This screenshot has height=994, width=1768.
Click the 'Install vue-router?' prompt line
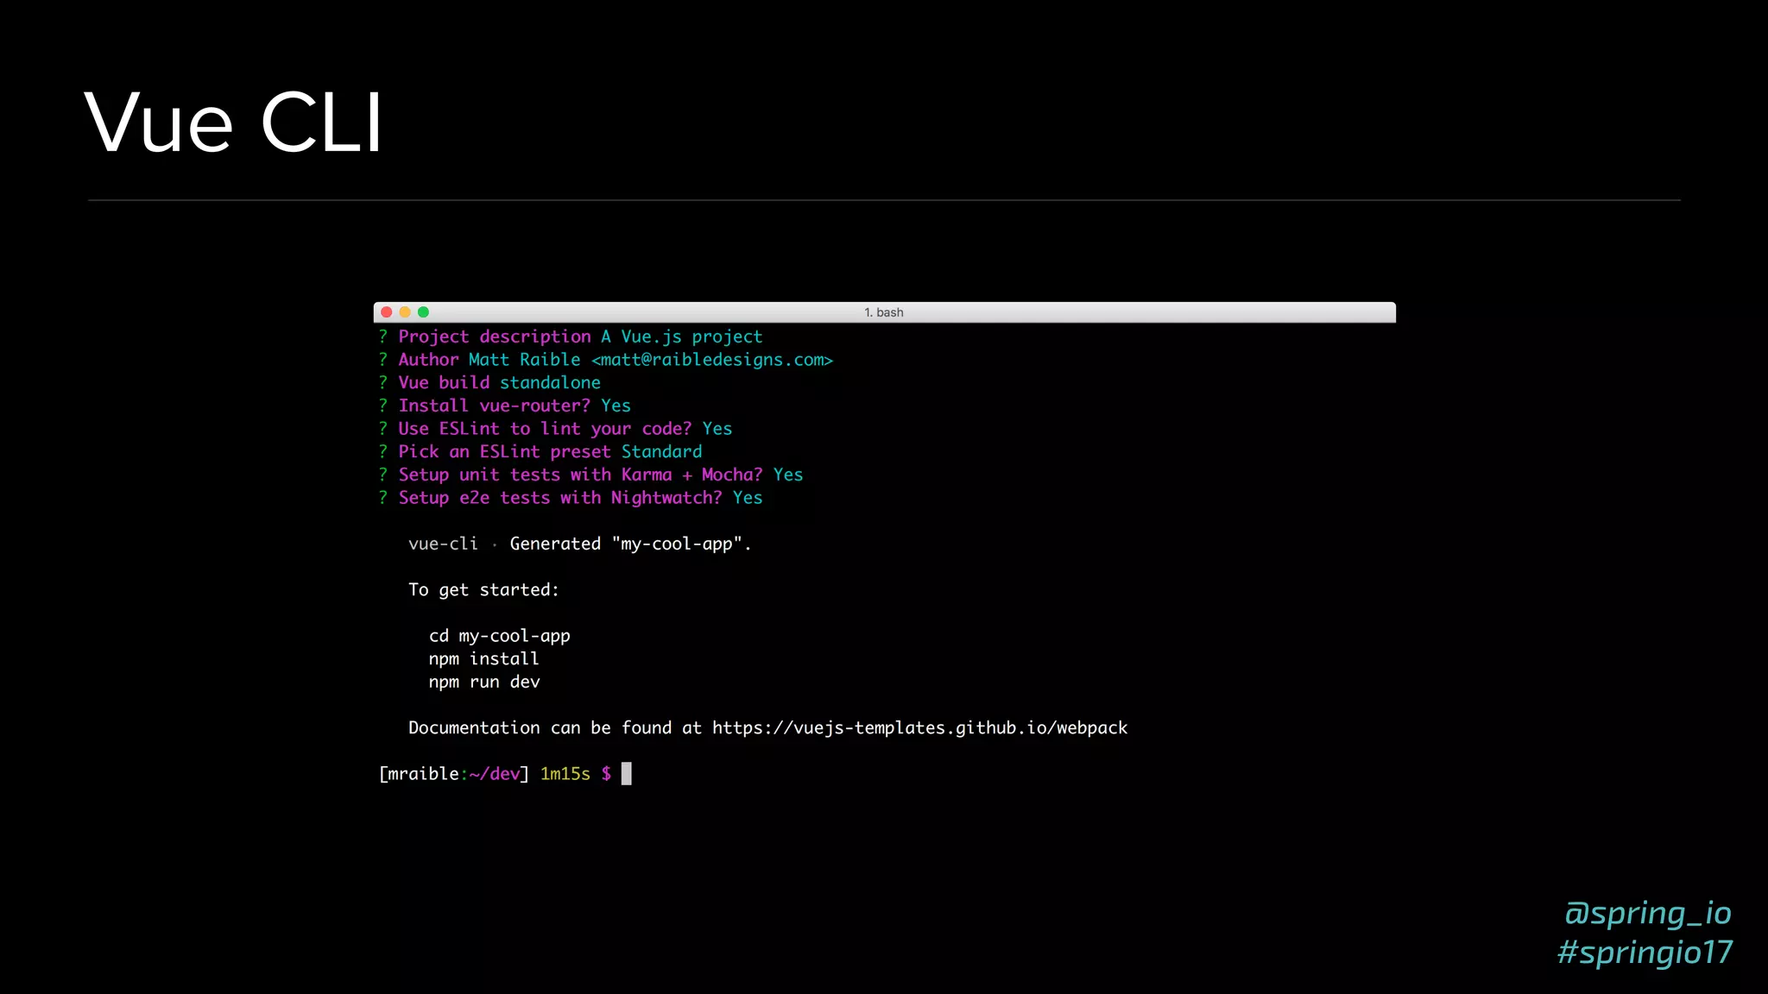pyautogui.click(x=494, y=406)
